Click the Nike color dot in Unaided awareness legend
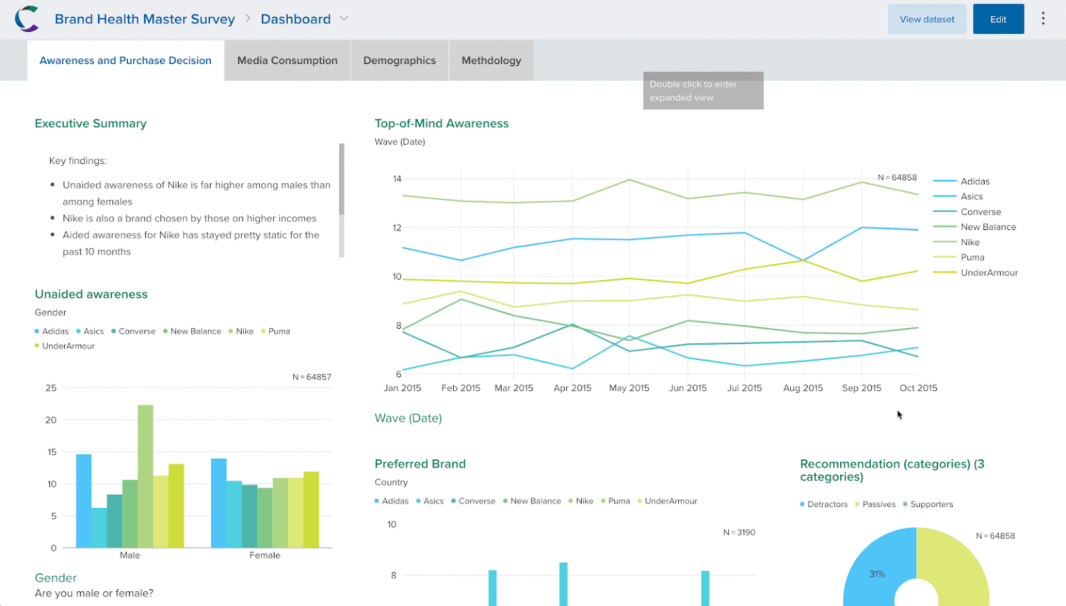The height and width of the screenshot is (606, 1066). tap(231, 331)
